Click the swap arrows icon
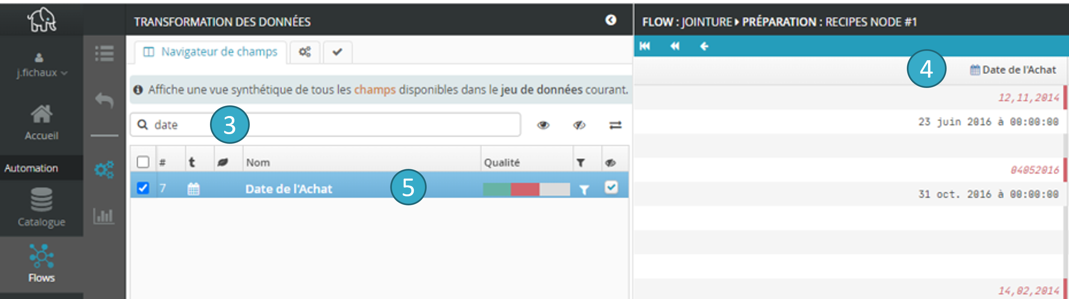 click(x=615, y=125)
